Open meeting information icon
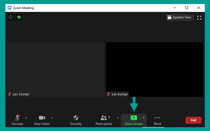210x131 pixels. pyautogui.click(x=10, y=17)
